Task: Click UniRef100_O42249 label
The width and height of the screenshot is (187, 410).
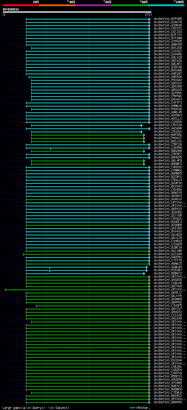Action: tap(168, 318)
